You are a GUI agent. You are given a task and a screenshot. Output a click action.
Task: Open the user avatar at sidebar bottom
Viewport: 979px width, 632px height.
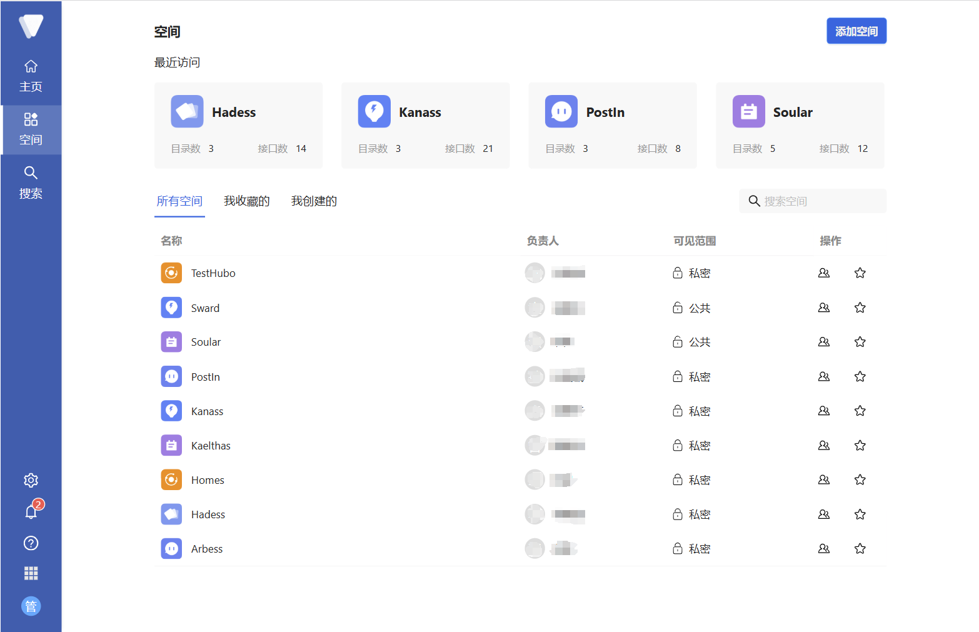[31, 606]
